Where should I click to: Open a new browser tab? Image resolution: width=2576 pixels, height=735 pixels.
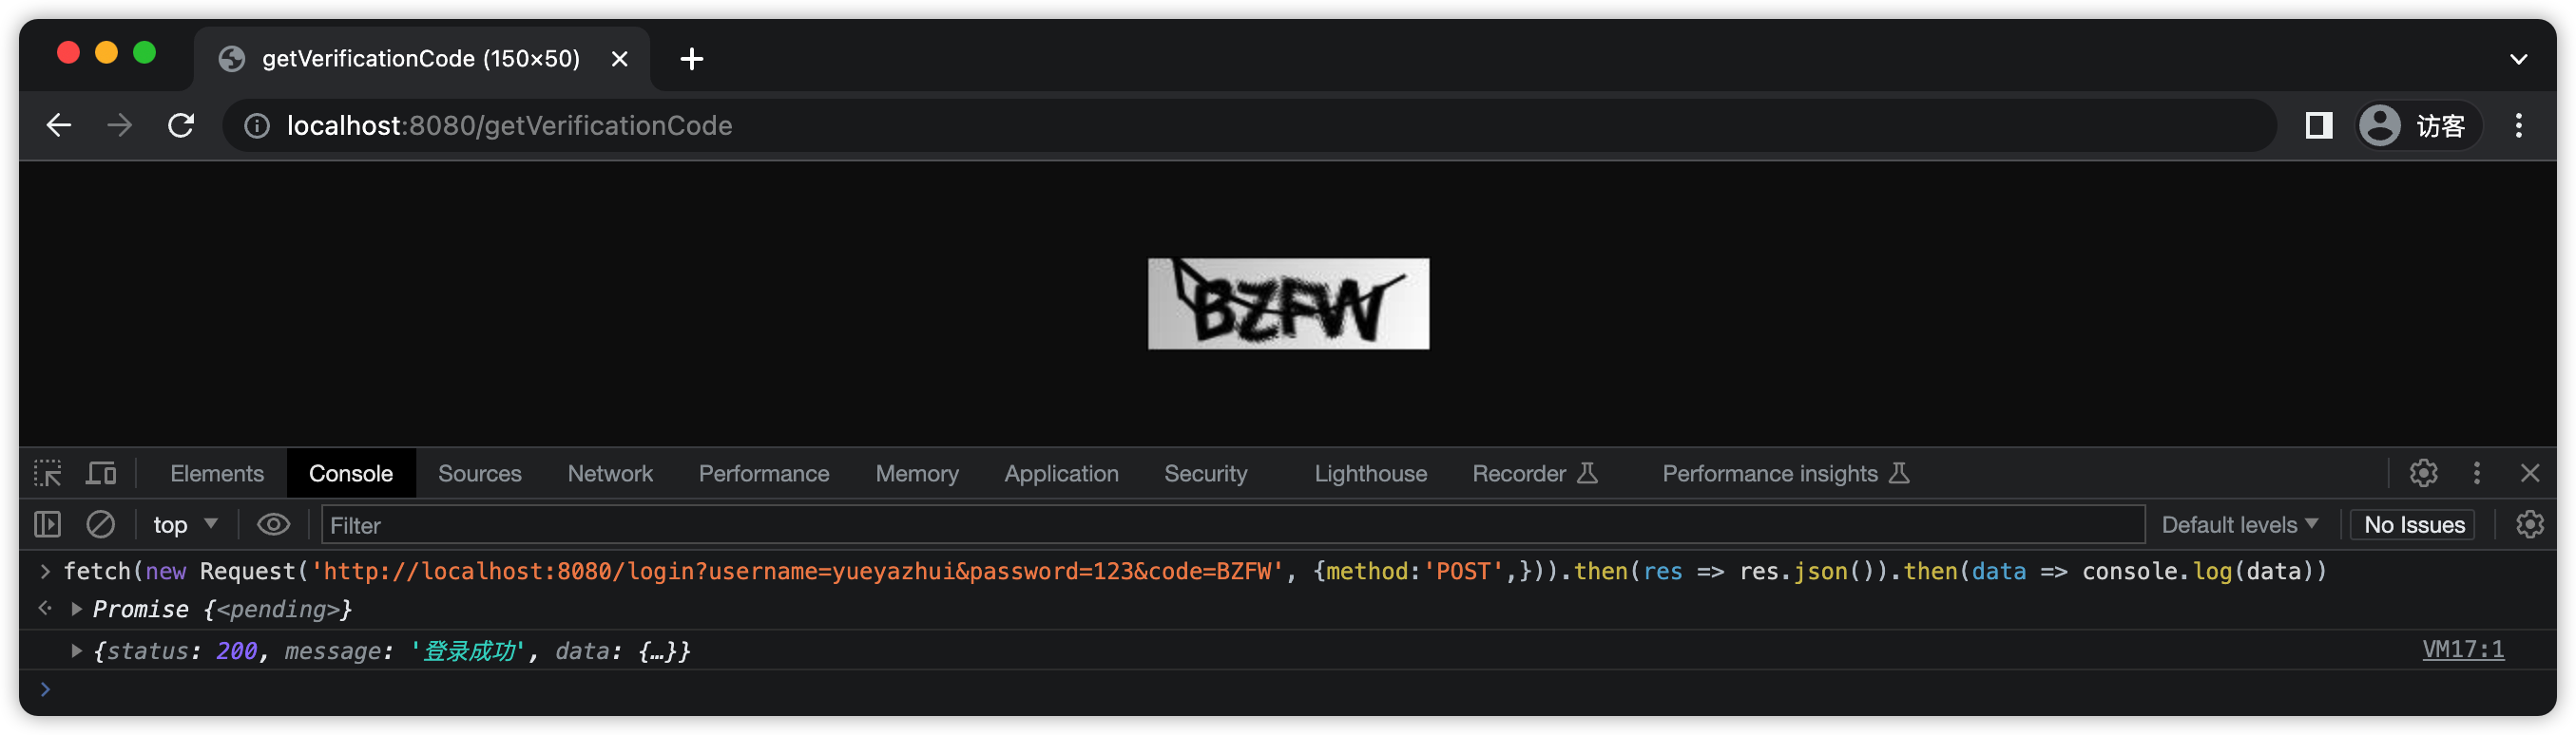(691, 59)
